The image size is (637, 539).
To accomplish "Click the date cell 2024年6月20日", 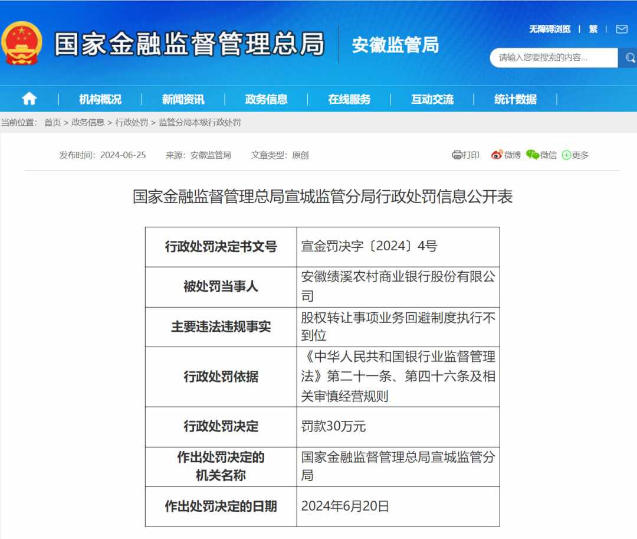I will click(x=398, y=506).
